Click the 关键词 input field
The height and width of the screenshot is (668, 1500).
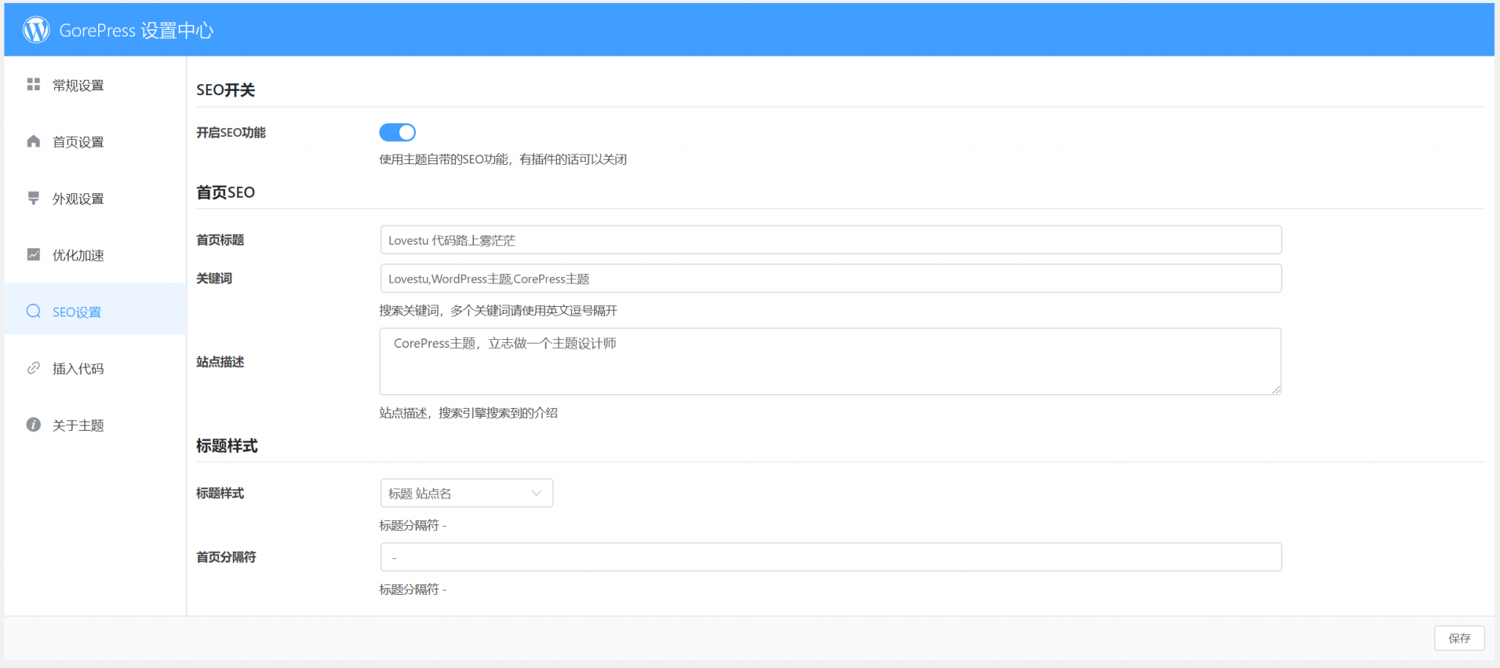coord(831,278)
